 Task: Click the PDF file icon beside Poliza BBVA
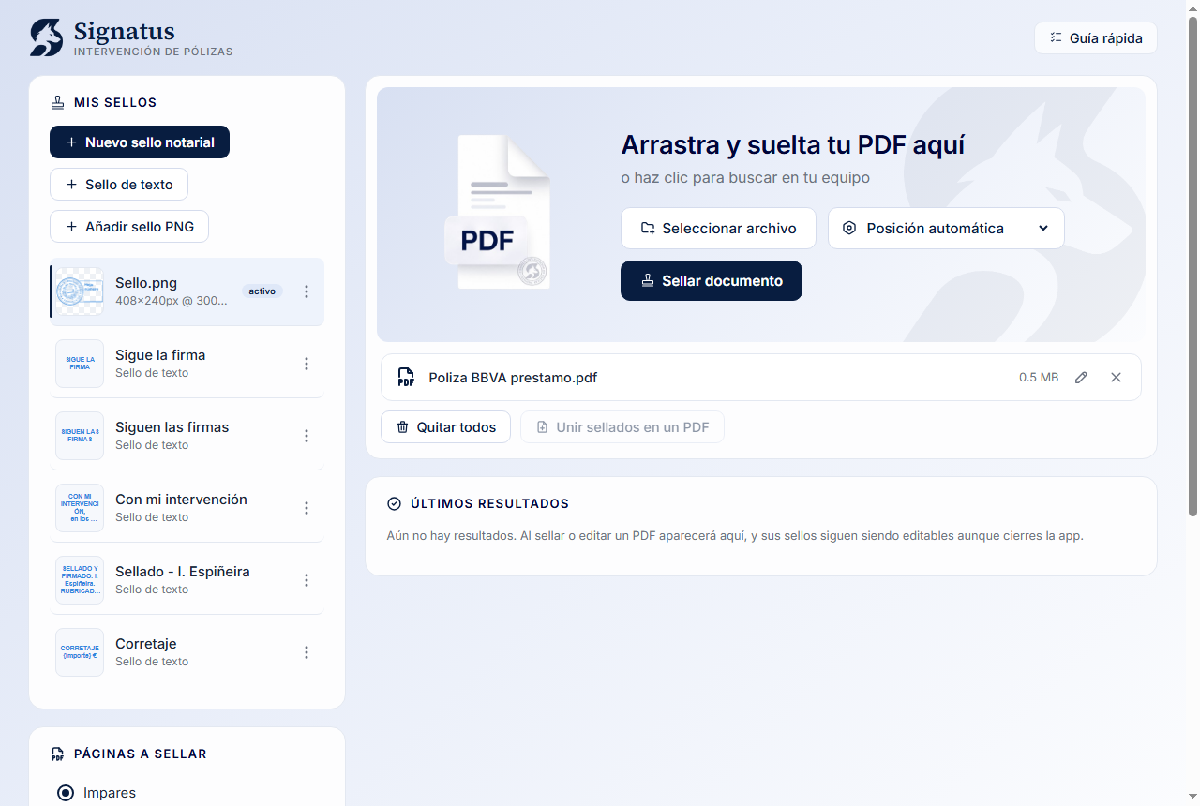[x=405, y=378]
